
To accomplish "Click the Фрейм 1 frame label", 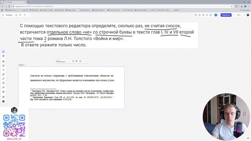I will click(22, 65).
